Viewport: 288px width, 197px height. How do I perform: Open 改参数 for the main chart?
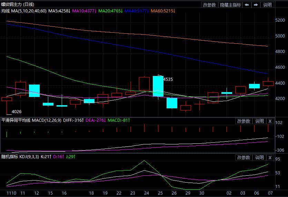(x=209, y=5)
